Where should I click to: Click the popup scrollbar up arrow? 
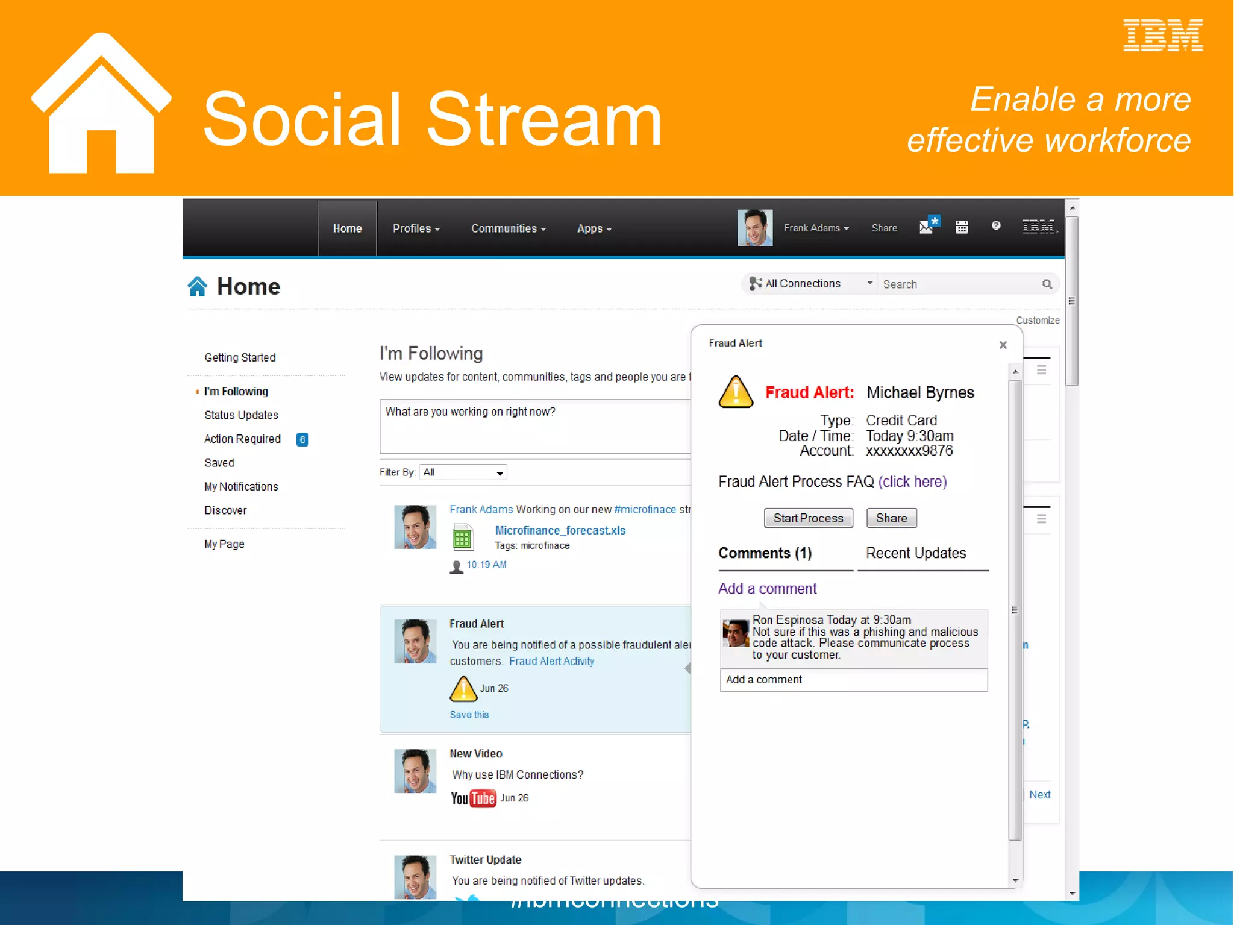[x=1015, y=372]
